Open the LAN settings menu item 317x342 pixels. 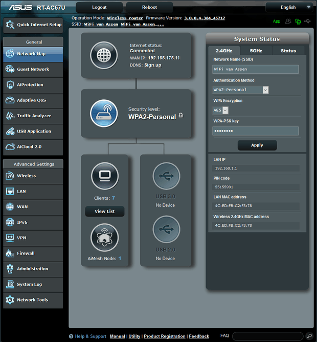pos(33,191)
